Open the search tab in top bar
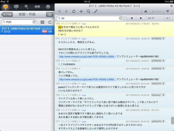174x131 pixels. (26, 7)
